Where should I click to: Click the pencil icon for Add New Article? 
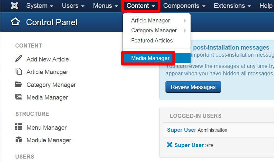pos(19,59)
